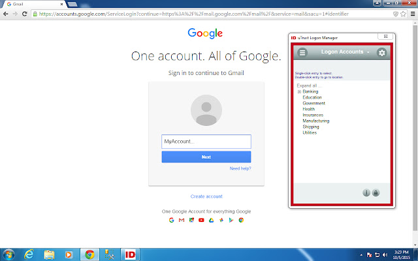This screenshot has width=418, height=261.
Task: Click the YouTube service icon
Action: tap(201, 220)
